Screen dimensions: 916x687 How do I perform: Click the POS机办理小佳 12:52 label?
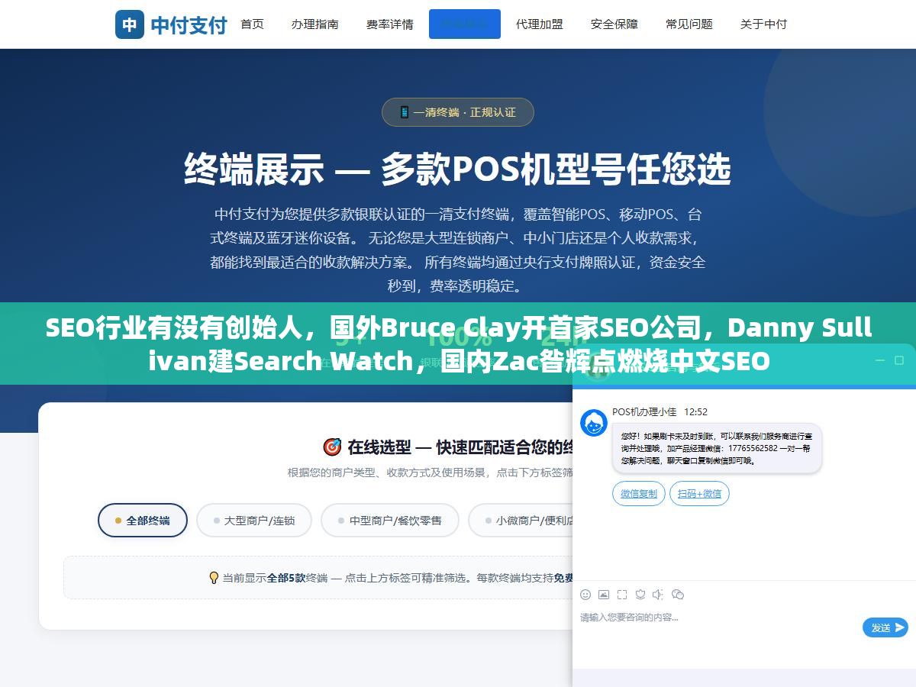coord(660,411)
